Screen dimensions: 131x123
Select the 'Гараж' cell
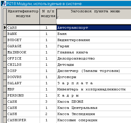[94, 46]
